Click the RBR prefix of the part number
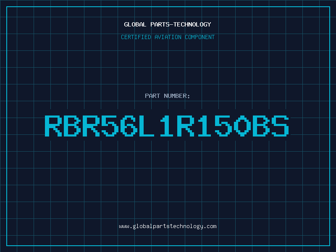 pyautogui.click(x=72, y=126)
